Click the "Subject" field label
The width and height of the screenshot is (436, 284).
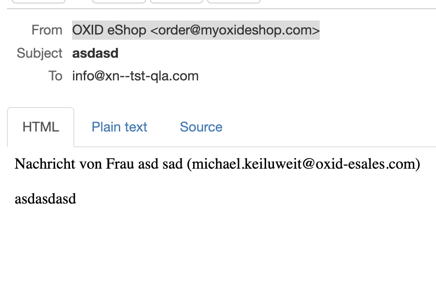click(40, 53)
